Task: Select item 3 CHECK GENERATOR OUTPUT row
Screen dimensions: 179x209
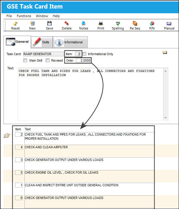Action: 89,164
